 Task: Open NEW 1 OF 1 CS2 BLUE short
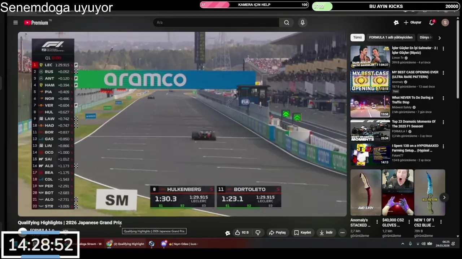coord(430,192)
